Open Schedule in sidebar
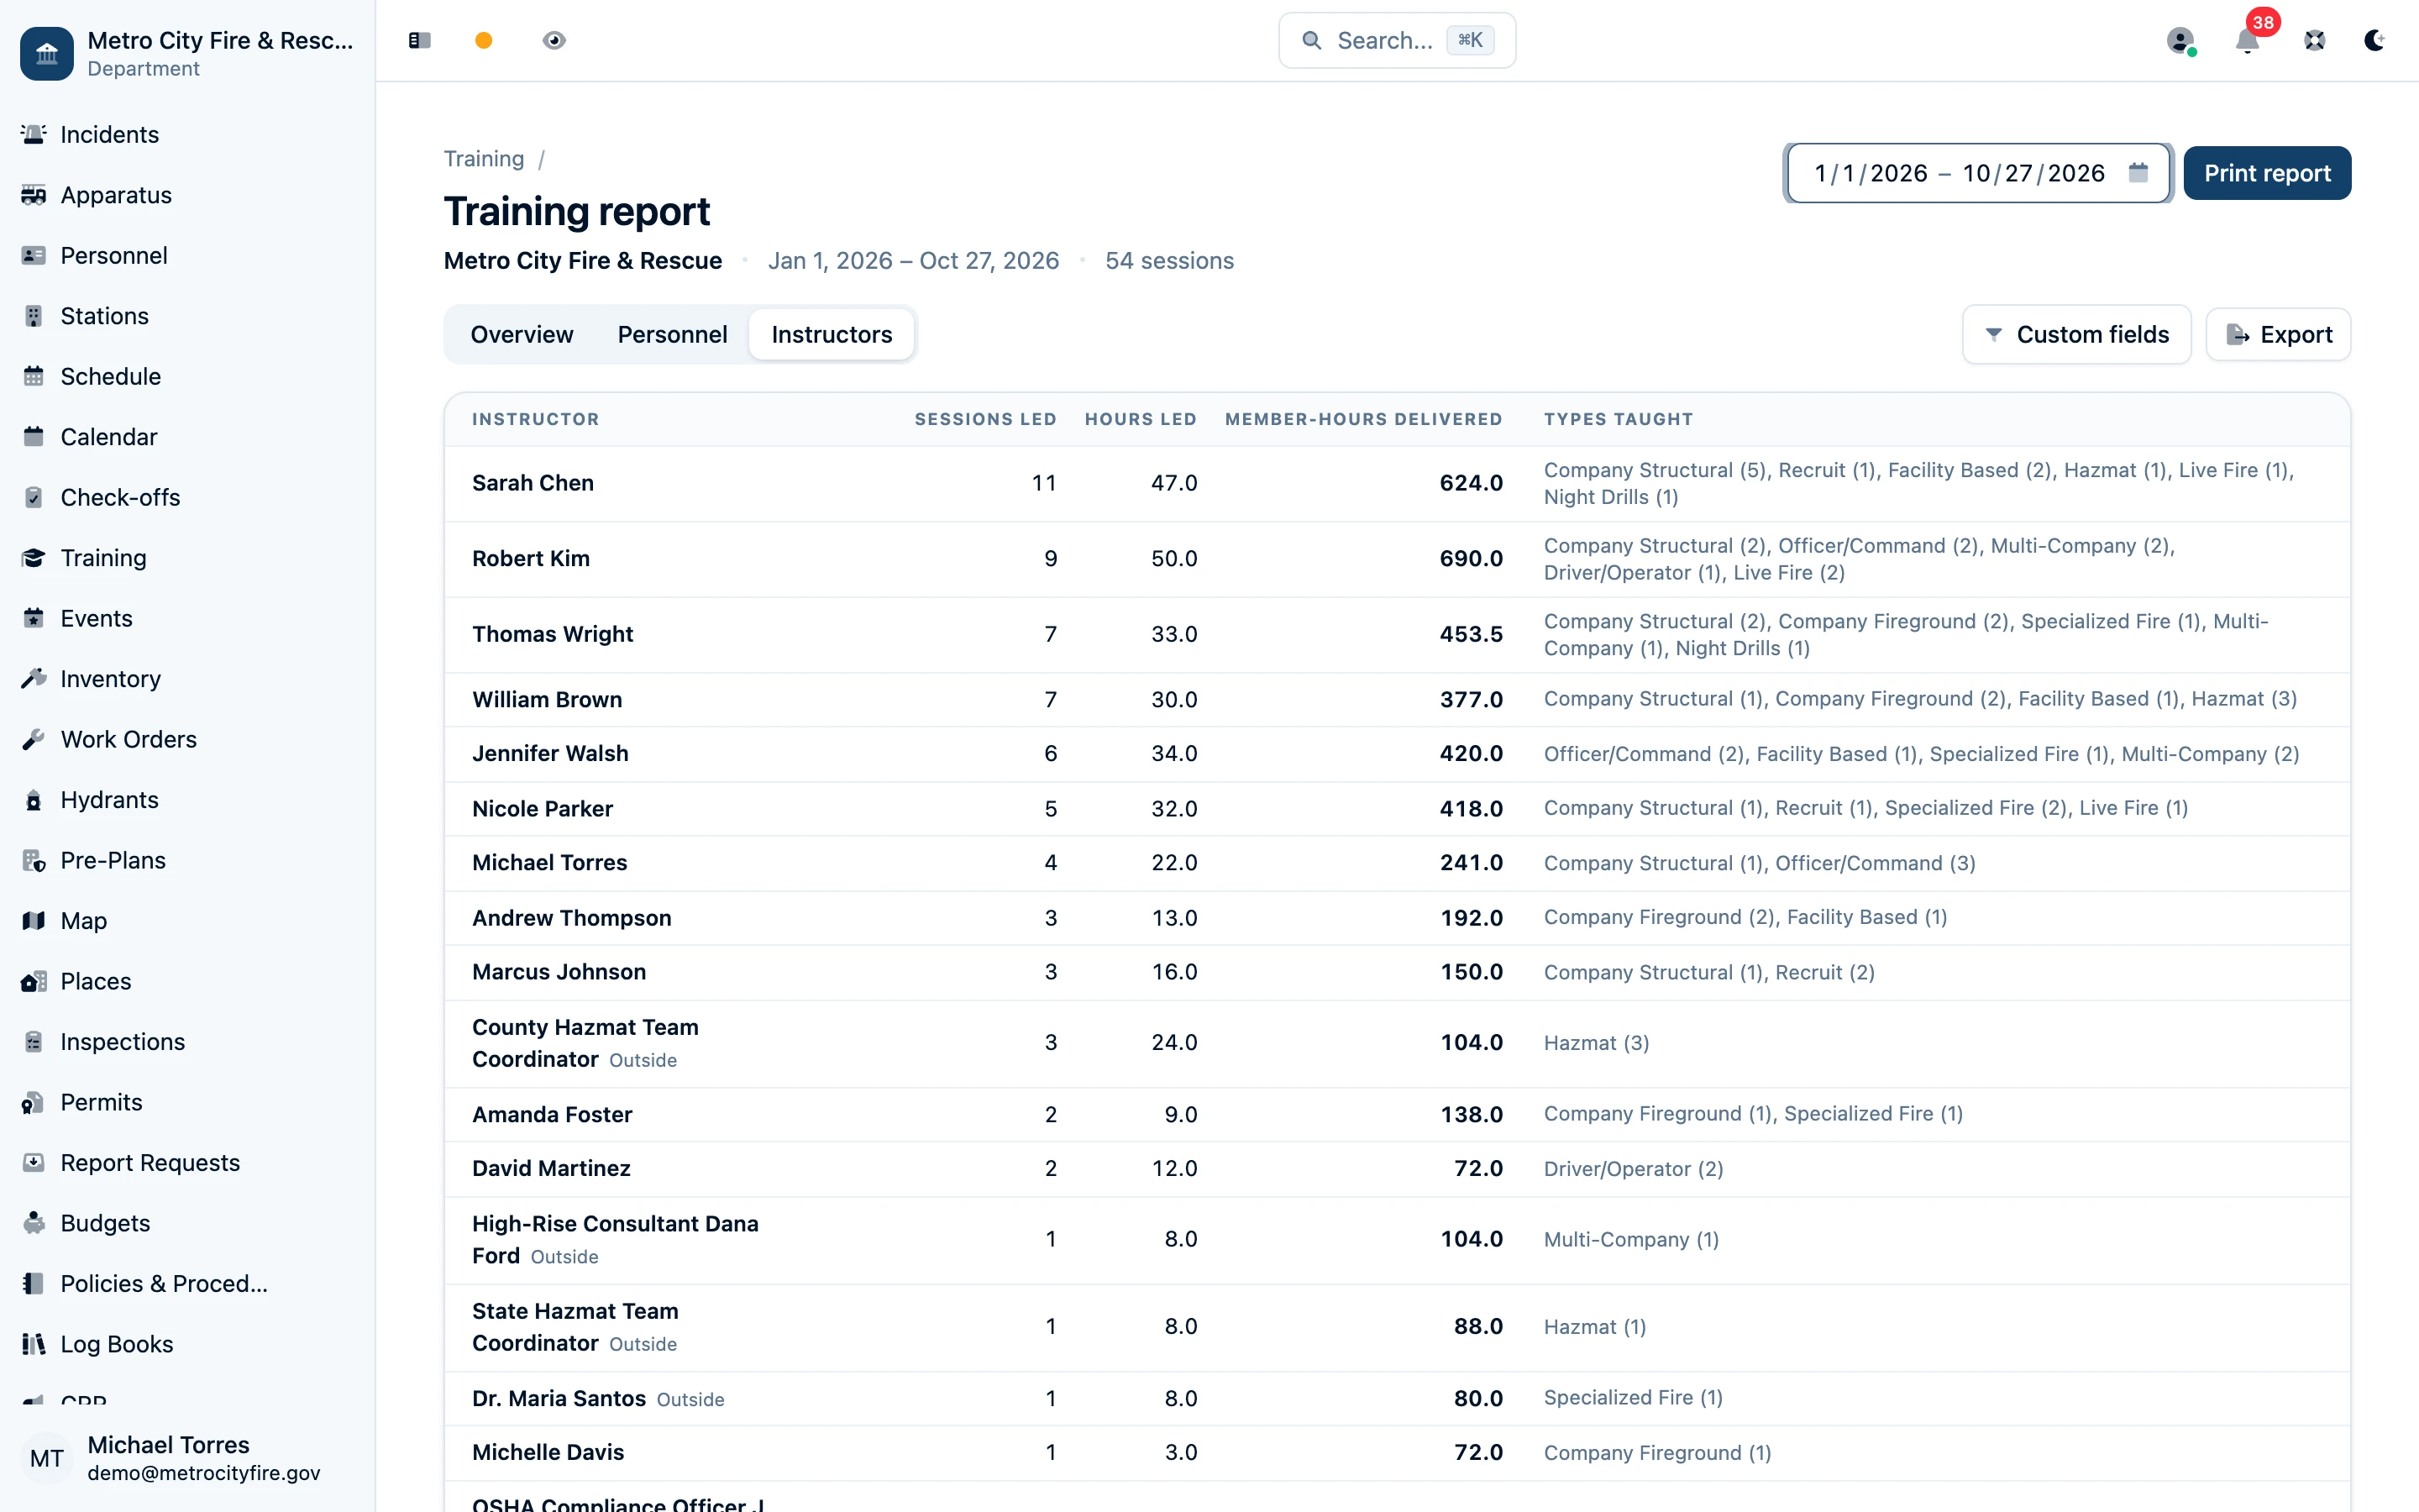Screen dimensions: 2419x1512 [x=187, y=376]
